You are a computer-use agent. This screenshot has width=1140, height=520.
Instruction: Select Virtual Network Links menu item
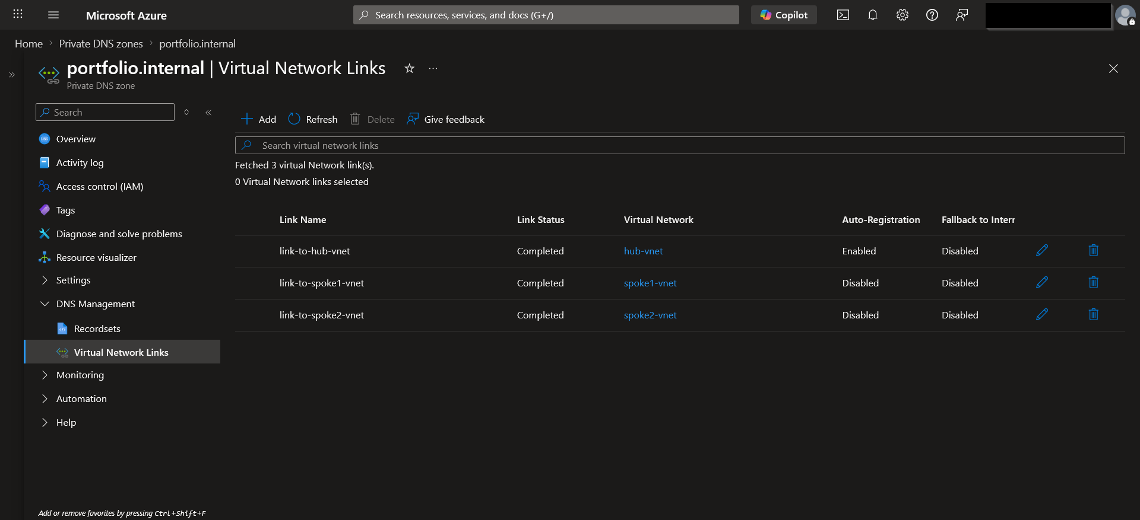point(122,352)
